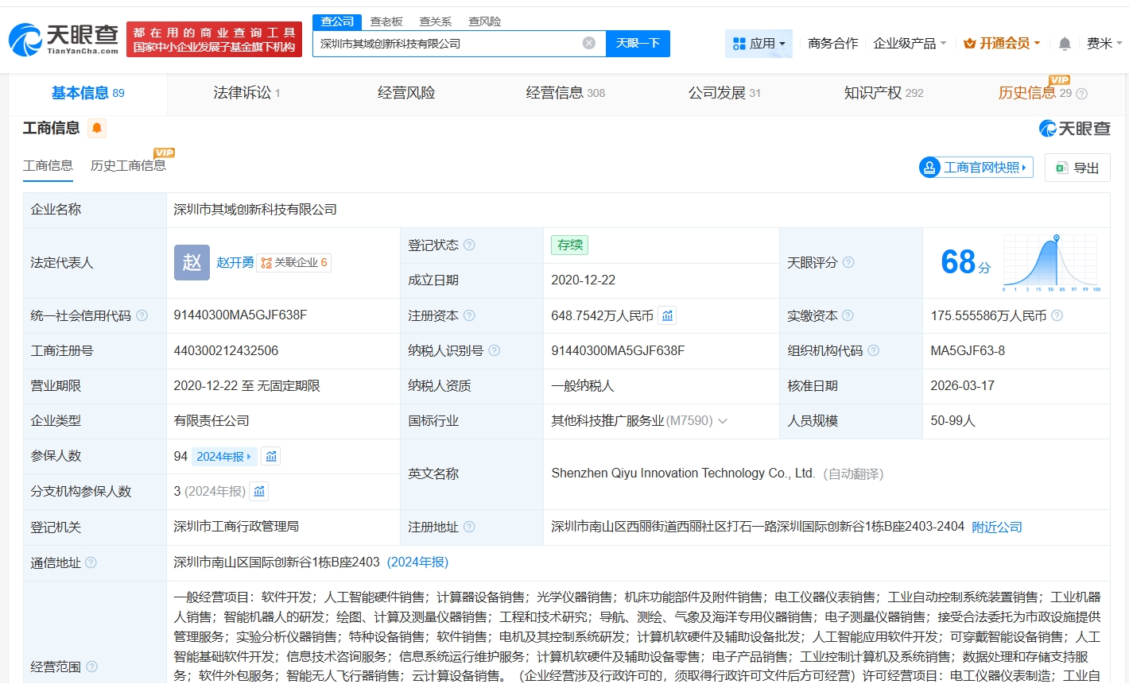Clear the search box text
The width and height of the screenshot is (1129, 684).
pyautogui.click(x=588, y=44)
